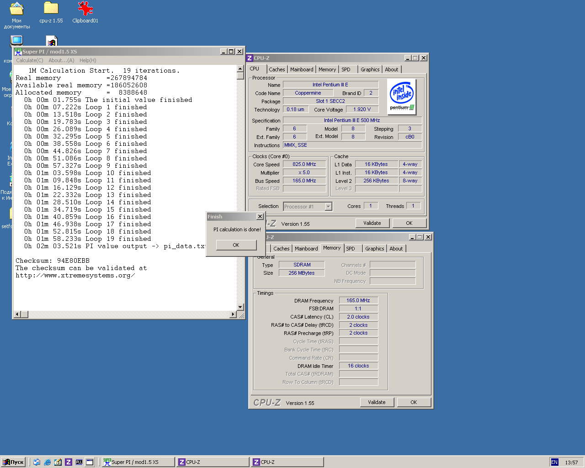Image resolution: width=585 pixels, height=468 pixels.
Task: Click the system clock showing 13:57
Action: [x=571, y=463]
